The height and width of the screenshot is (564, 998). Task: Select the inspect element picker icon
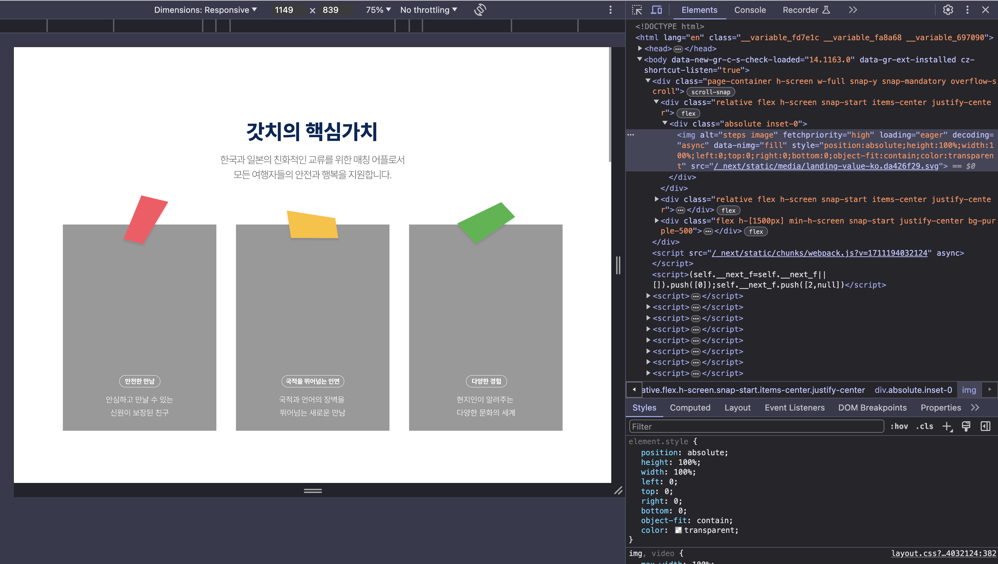click(x=637, y=10)
